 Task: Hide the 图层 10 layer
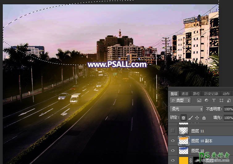(x=173, y=150)
